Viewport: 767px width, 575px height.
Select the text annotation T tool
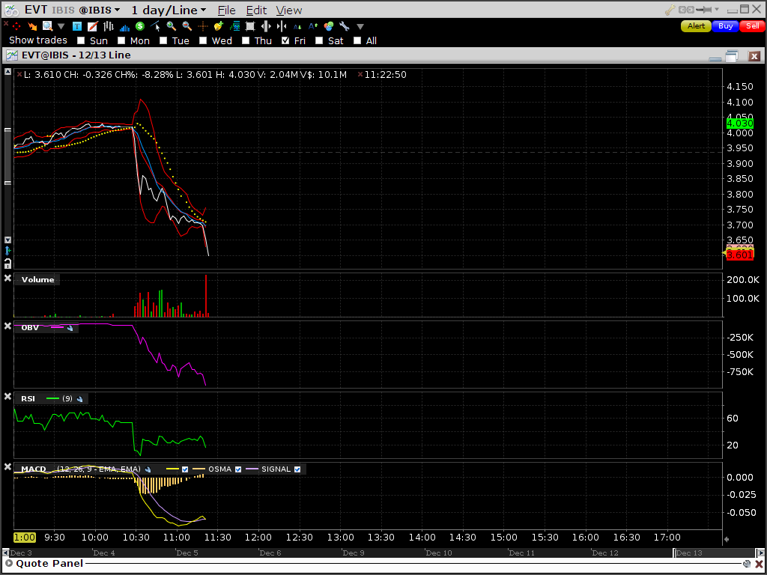(77, 26)
